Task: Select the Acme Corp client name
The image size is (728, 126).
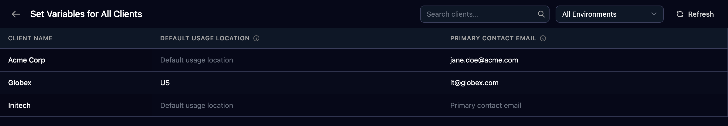Action: coord(27,60)
